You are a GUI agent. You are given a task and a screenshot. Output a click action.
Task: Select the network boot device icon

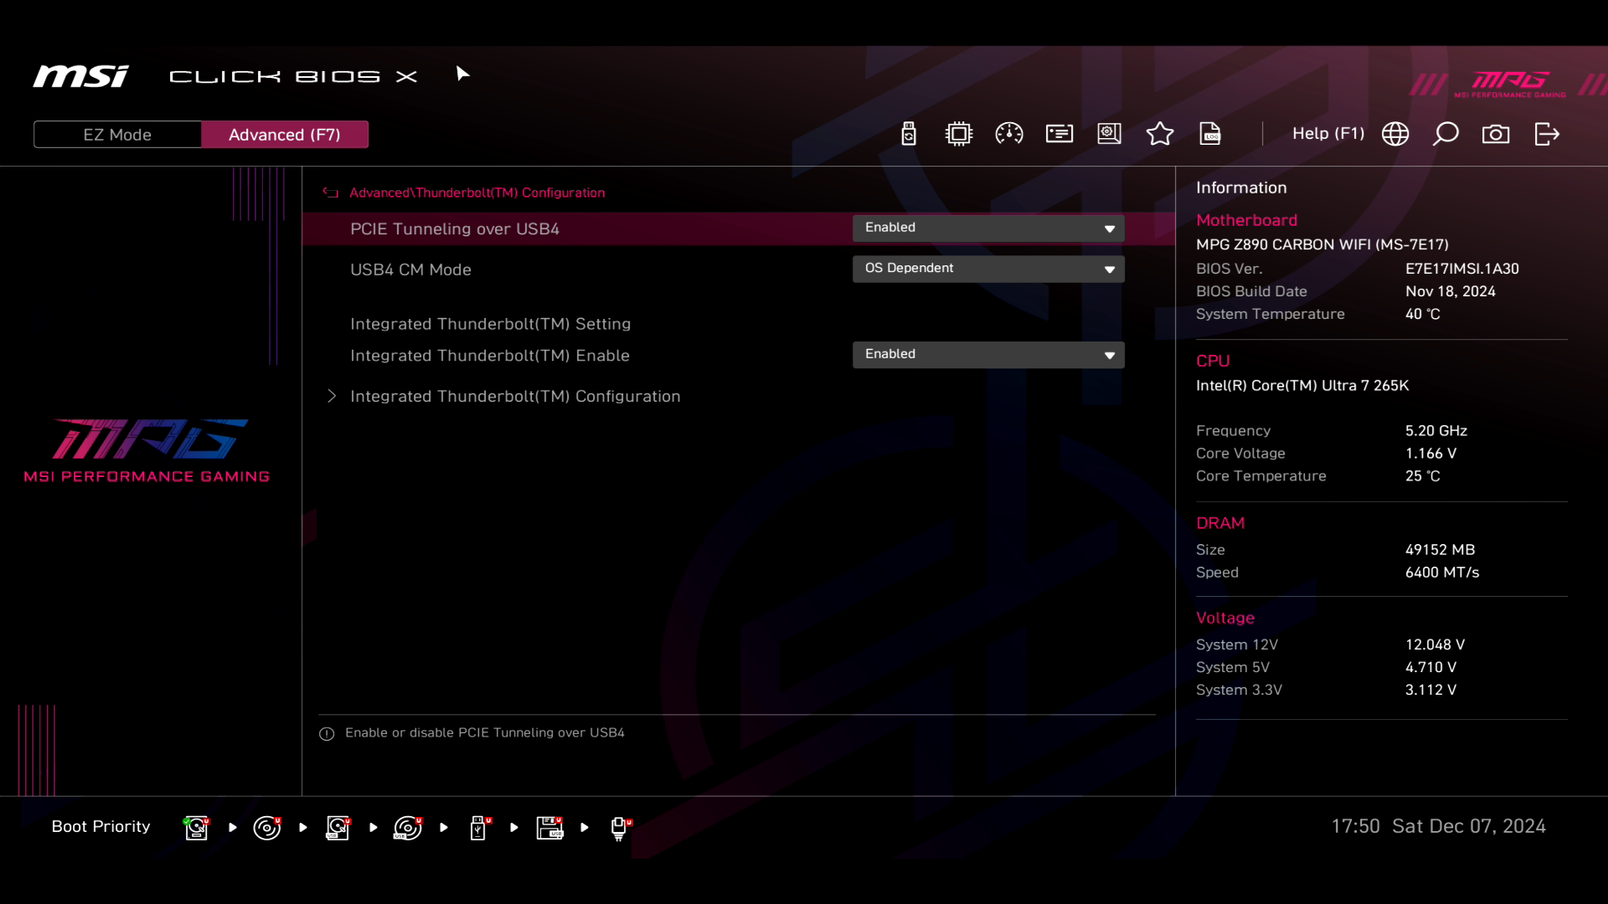click(x=620, y=828)
